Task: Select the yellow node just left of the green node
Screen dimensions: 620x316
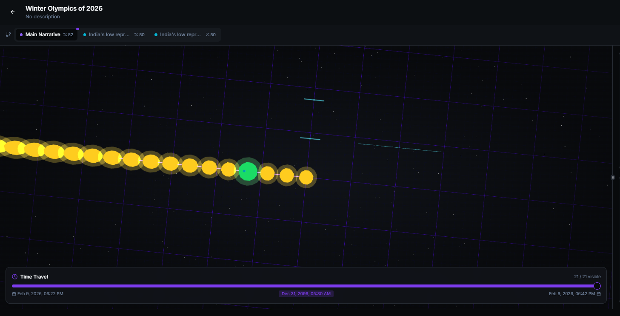Action: (229, 169)
